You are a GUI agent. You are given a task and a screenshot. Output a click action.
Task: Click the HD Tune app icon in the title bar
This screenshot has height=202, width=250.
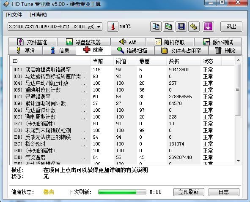[x=6, y=4]
